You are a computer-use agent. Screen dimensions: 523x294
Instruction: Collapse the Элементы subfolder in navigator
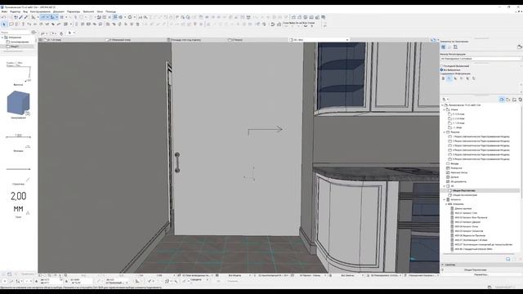click(x=447, y=204)
